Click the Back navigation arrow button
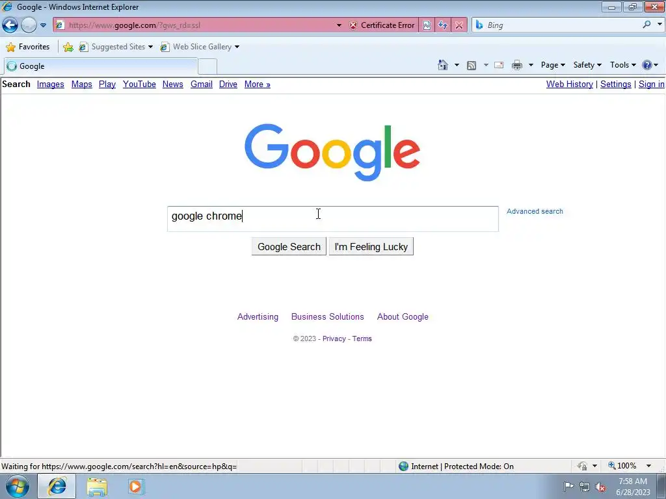Viewport: 666px width, 499px height. point(10,25)
